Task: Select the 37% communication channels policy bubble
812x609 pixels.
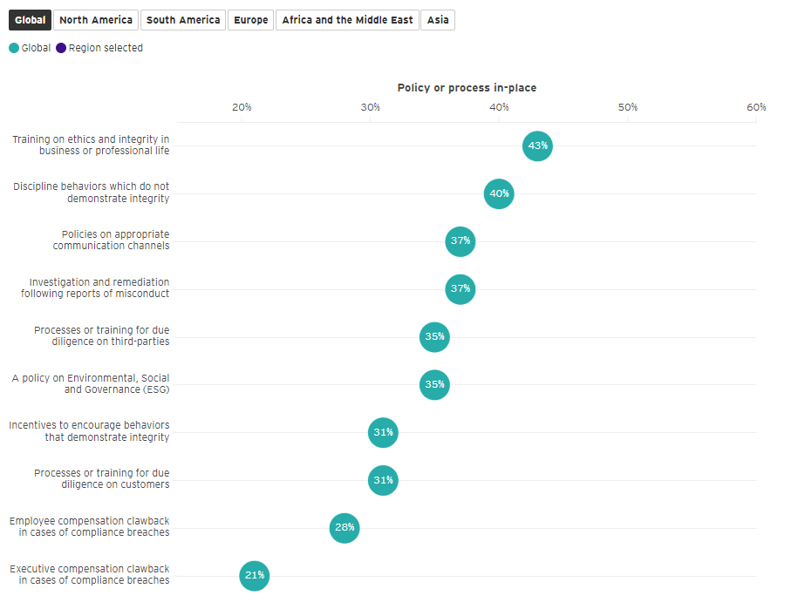Action: 461,240
